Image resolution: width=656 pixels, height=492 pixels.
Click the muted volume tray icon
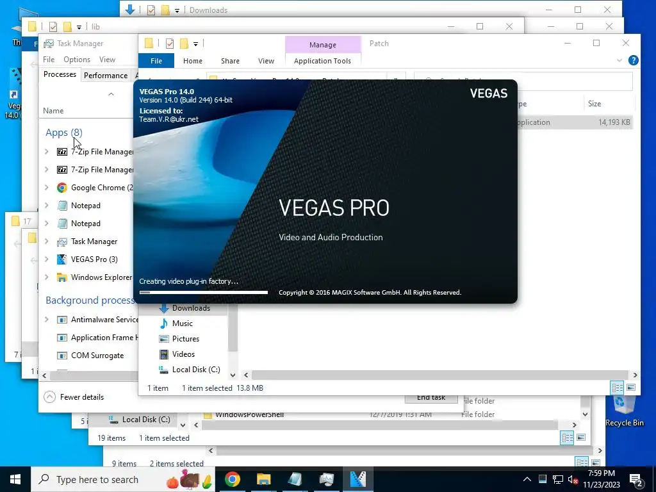pos(573,479)
